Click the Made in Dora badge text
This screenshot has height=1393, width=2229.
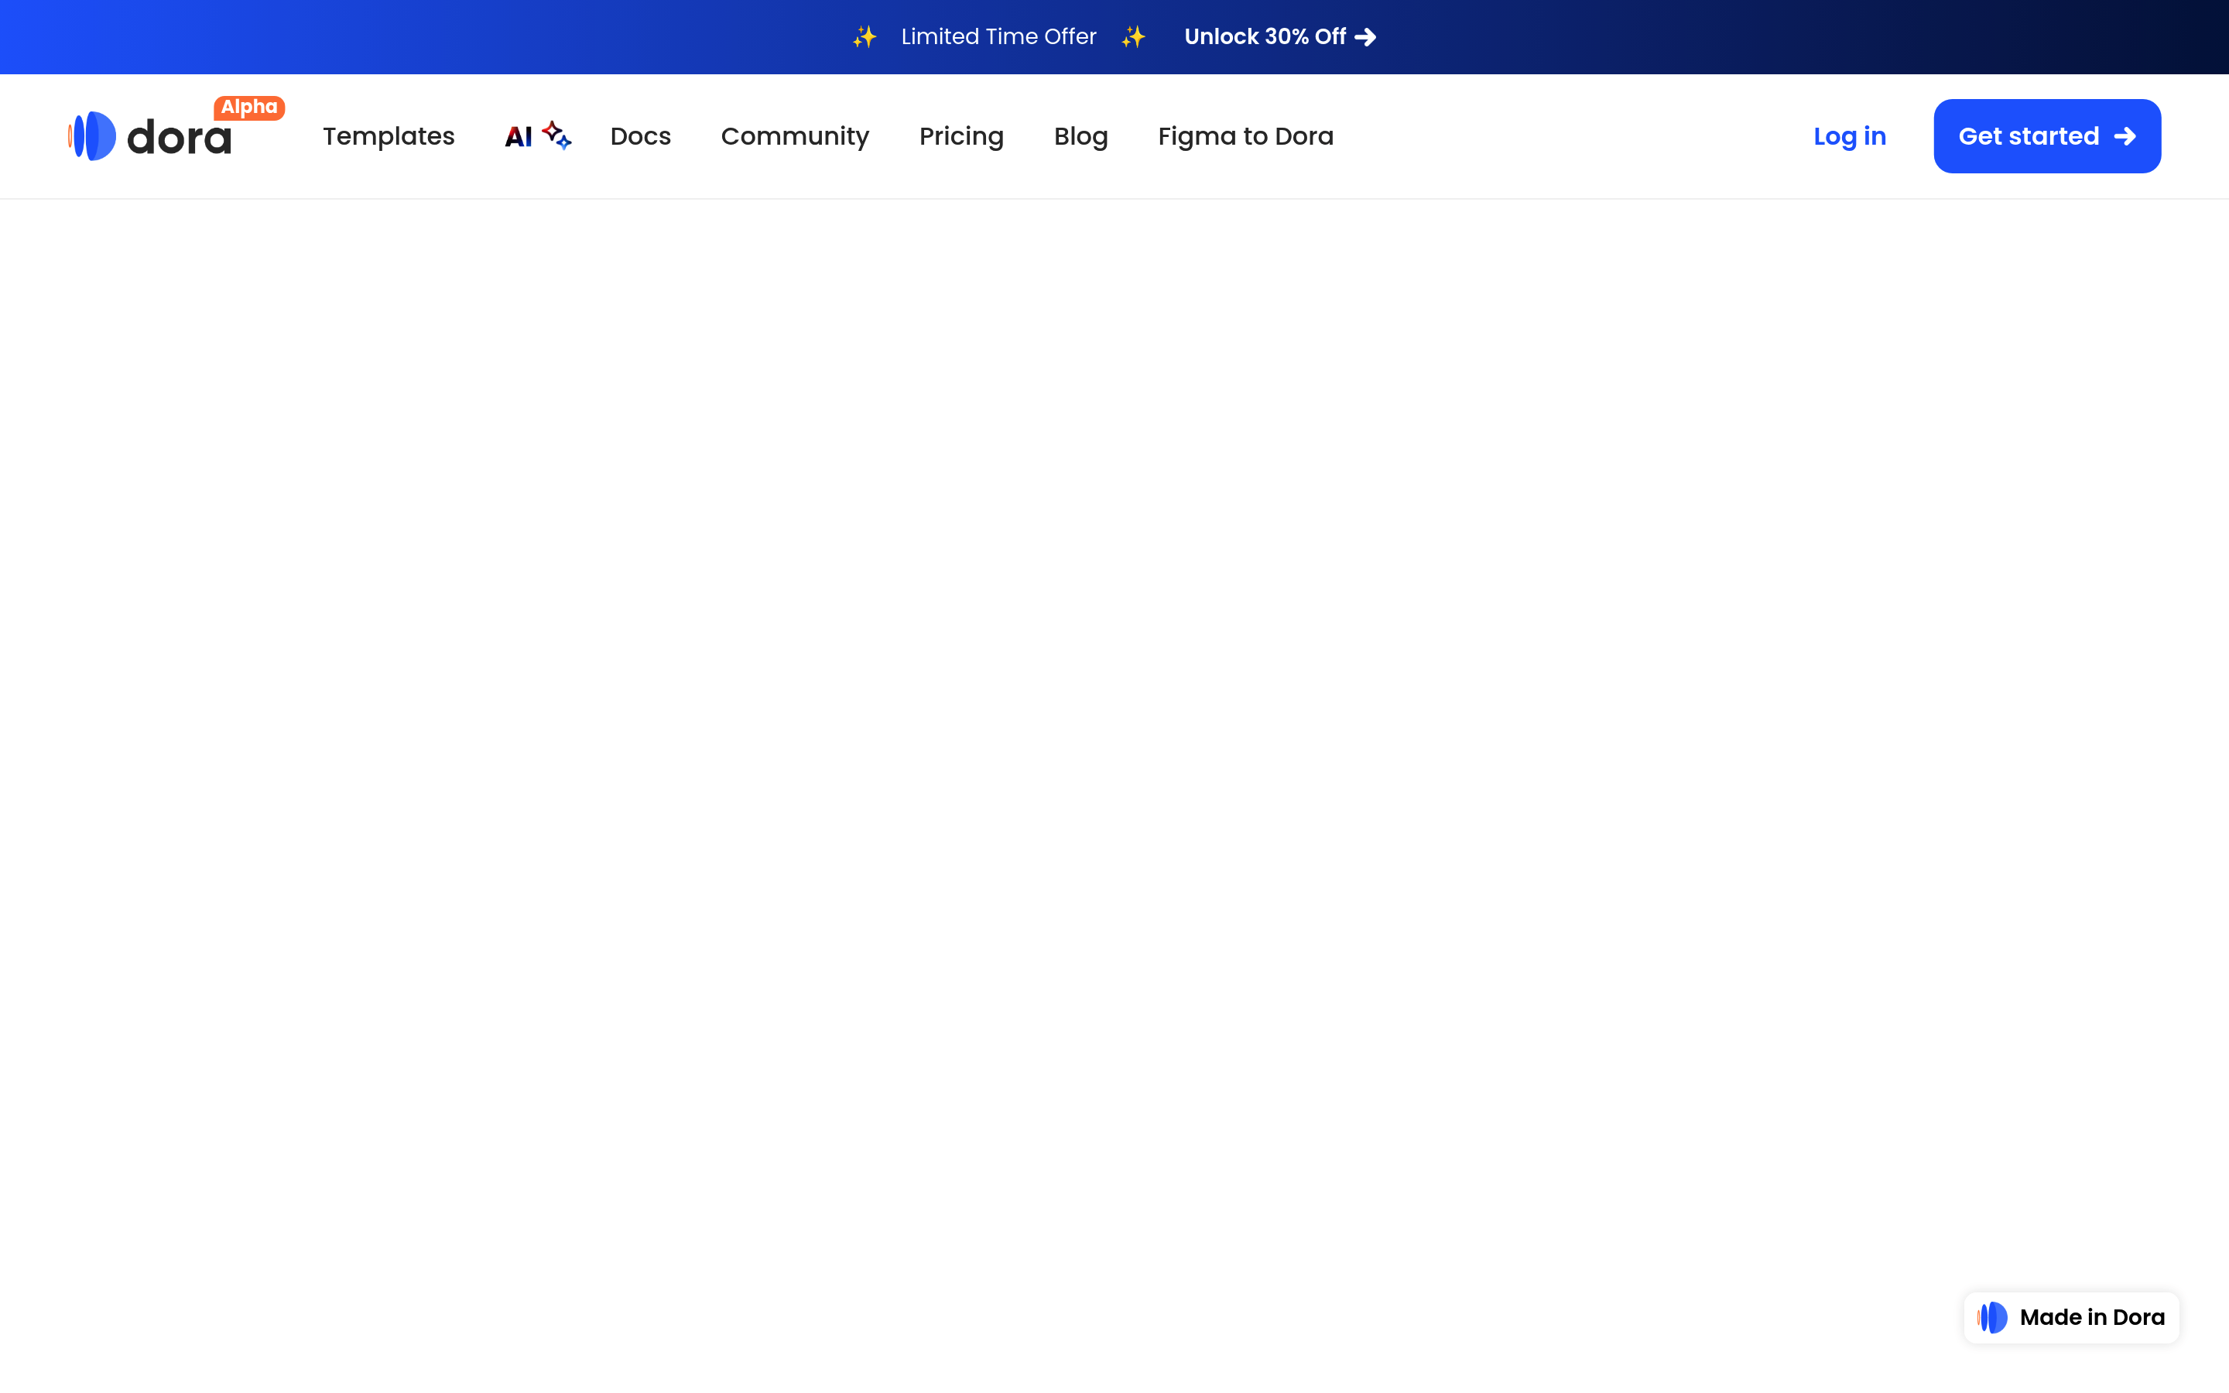tap(2092, 1317)
